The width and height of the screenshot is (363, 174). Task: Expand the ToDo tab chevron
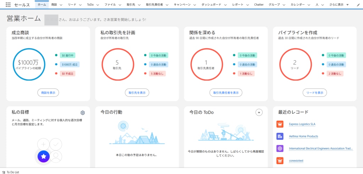[x=98, y=5]
